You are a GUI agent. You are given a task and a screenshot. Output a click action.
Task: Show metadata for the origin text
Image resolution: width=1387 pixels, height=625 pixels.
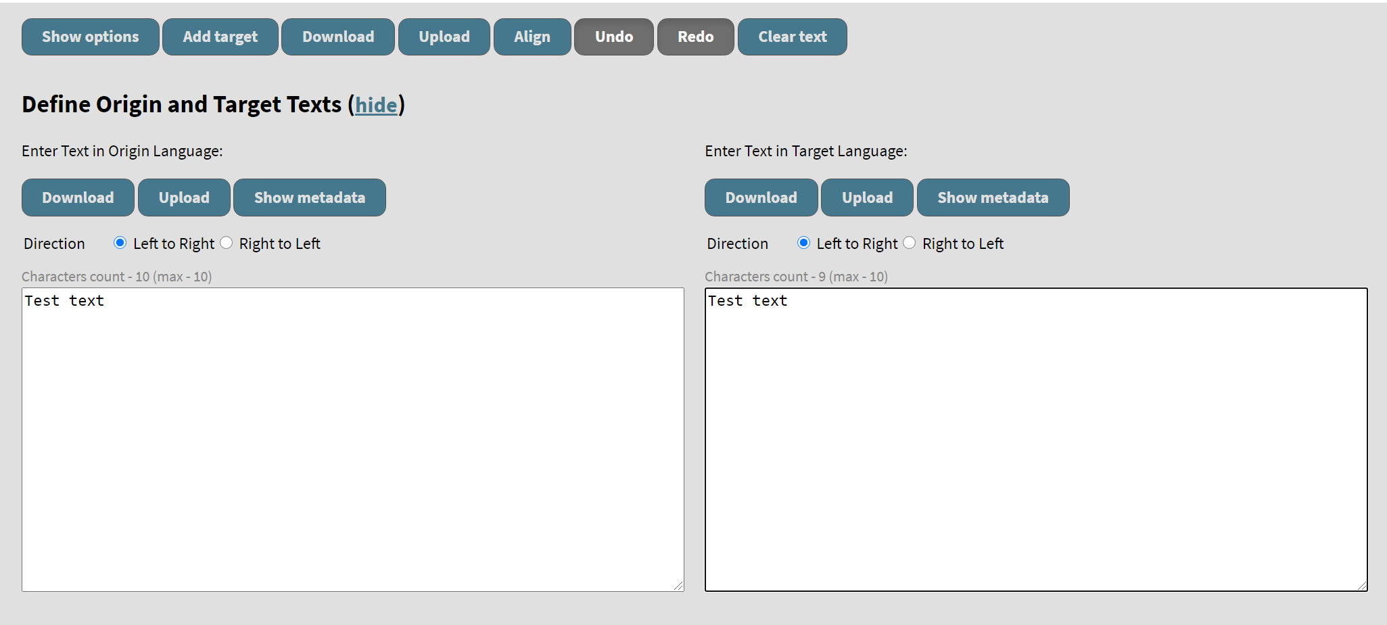click(309, 198)
